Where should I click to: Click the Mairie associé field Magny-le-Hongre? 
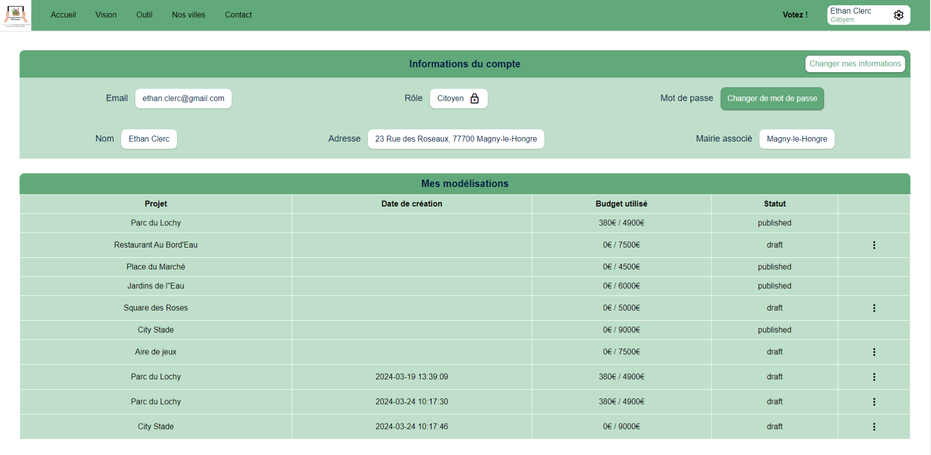tap(796, 139)
